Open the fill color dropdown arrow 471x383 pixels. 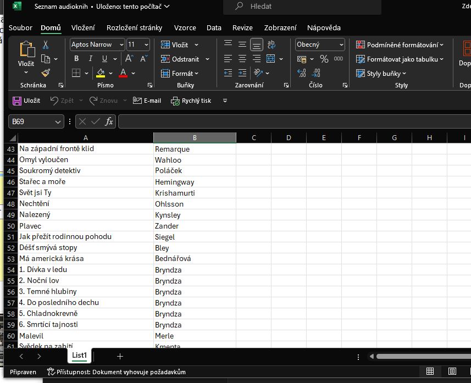pos(111,73)
